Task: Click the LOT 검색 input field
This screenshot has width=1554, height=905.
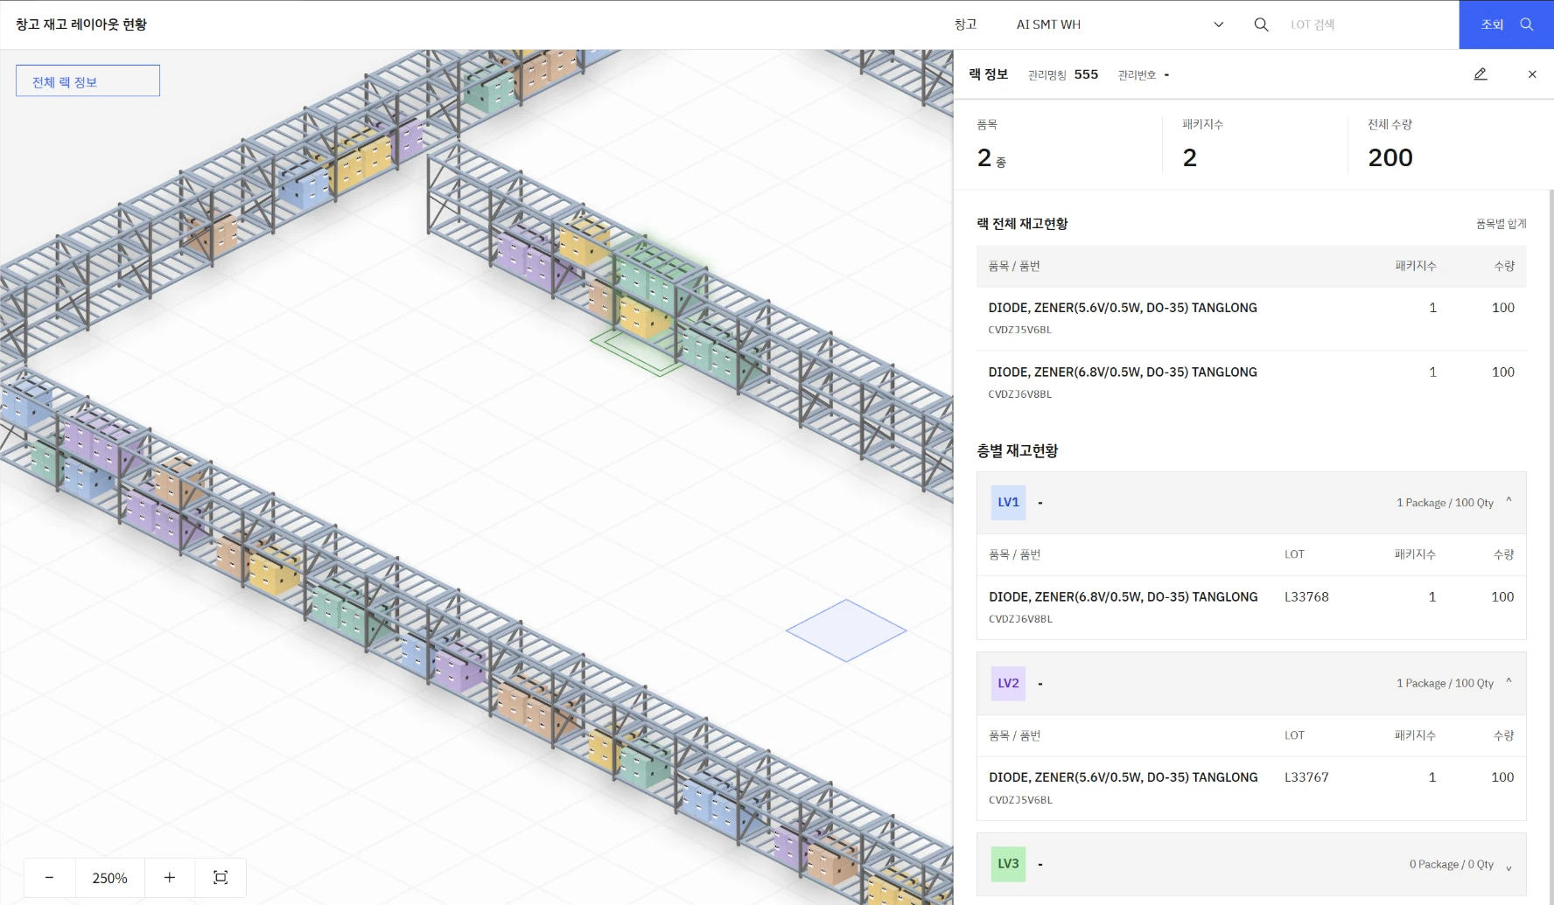Action: point(1365,24)
